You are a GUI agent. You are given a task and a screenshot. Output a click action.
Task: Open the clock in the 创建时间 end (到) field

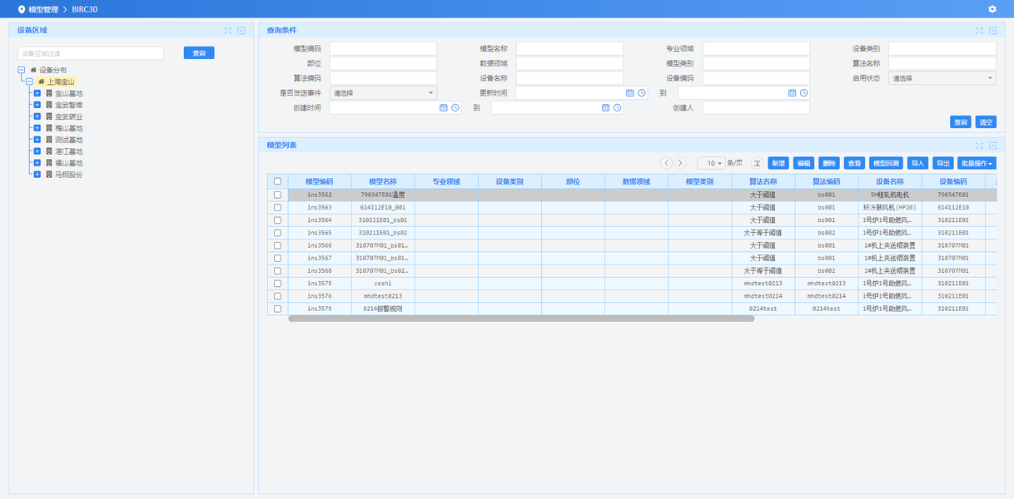click(618, 108)
